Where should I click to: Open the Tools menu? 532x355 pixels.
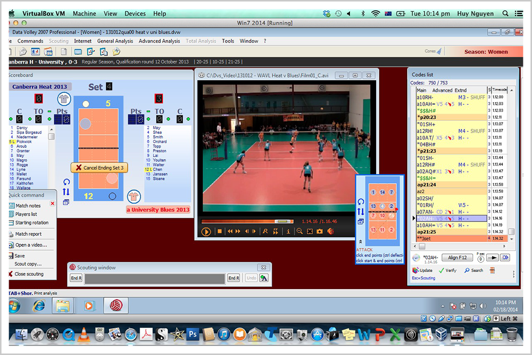pos(228,41)
